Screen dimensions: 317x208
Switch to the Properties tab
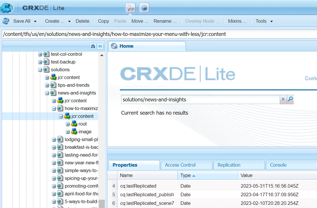[x=134, y=165]
